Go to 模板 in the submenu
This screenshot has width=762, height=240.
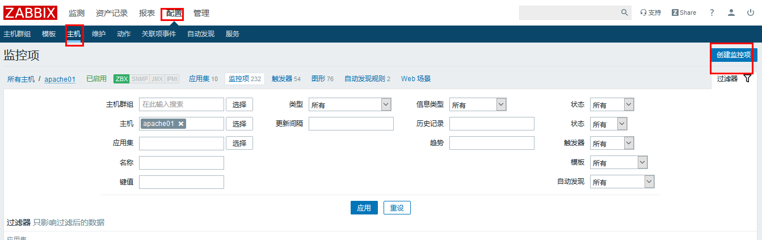tap(49, 34)
